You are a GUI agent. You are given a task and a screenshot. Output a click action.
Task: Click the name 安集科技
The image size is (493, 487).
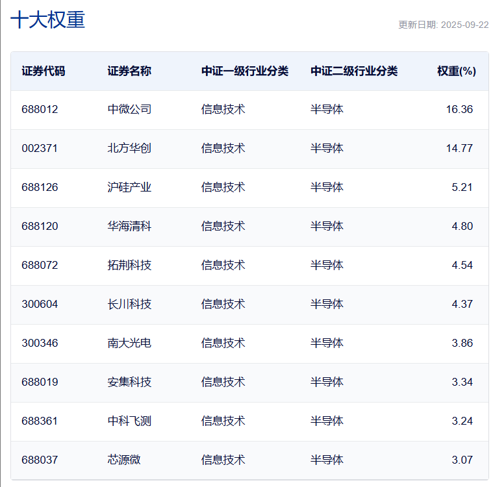tap(129, 382)
